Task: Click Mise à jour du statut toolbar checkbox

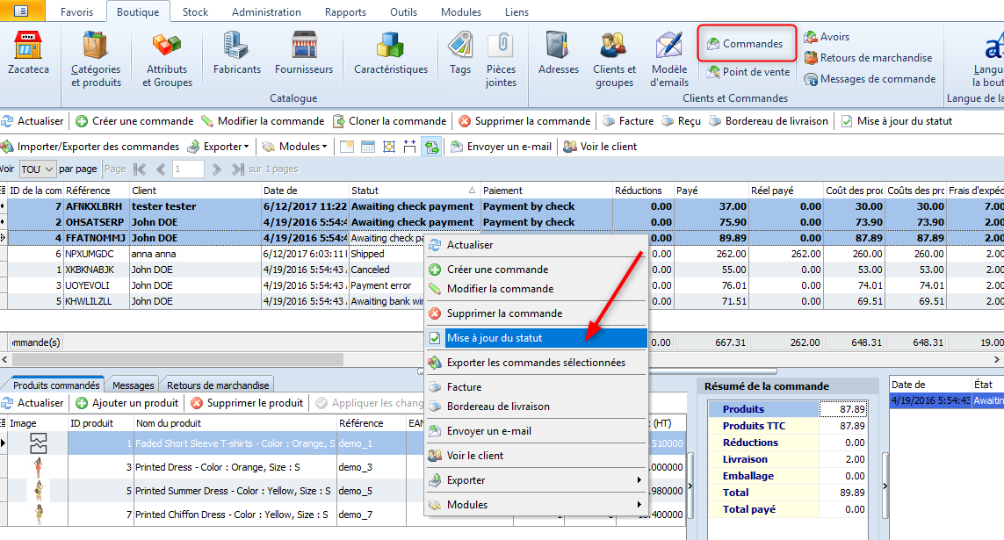Action: coord(847,121)
